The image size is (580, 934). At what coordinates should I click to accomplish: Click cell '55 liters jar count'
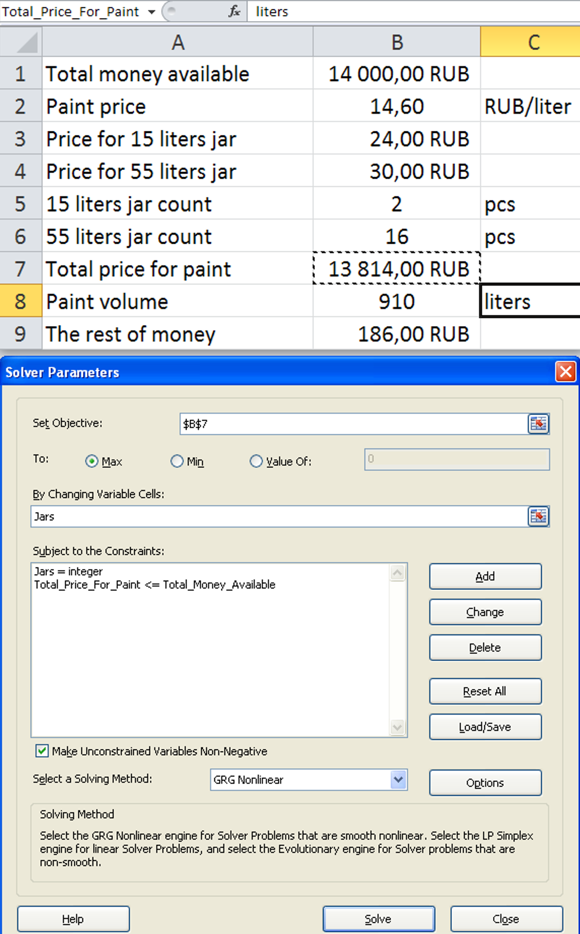tap(178, 236)
